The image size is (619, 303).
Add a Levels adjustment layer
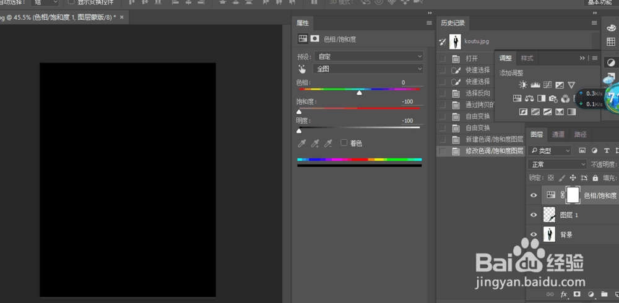pyautogui.click(x=535, y=85)
